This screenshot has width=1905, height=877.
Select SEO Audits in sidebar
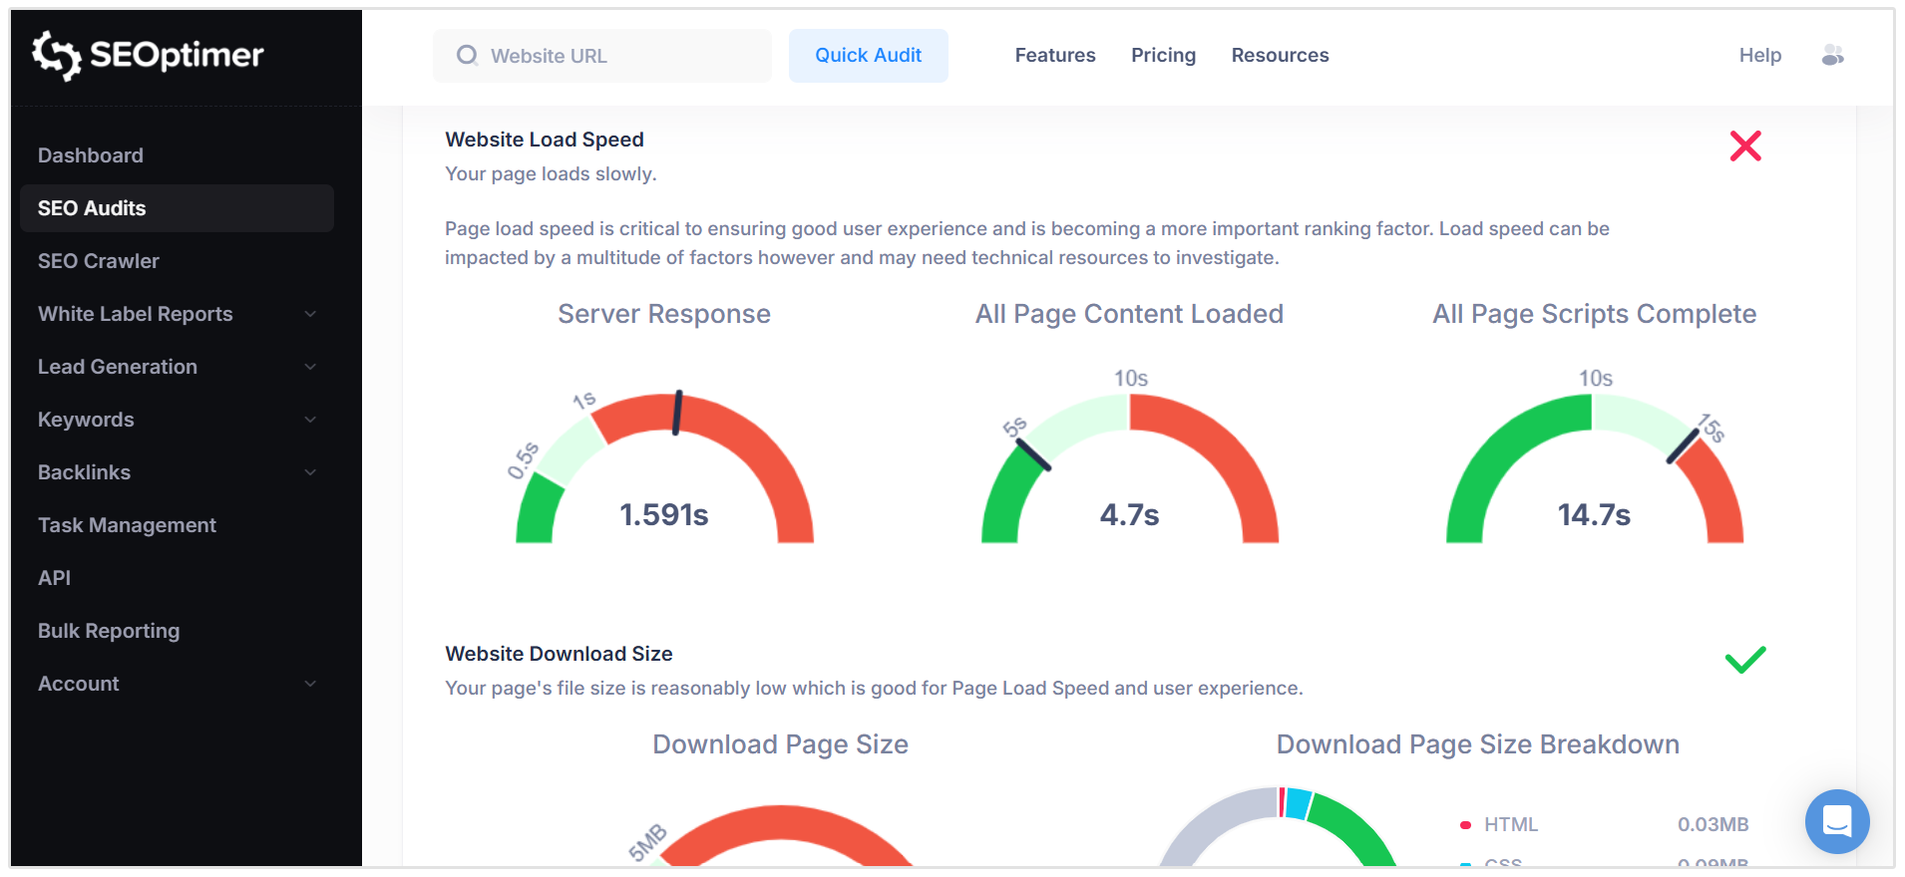177,208
